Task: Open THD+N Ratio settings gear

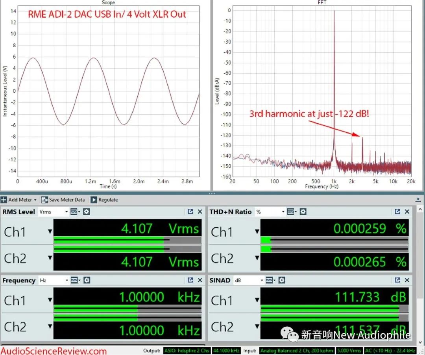Action: (x=303, y=212)
